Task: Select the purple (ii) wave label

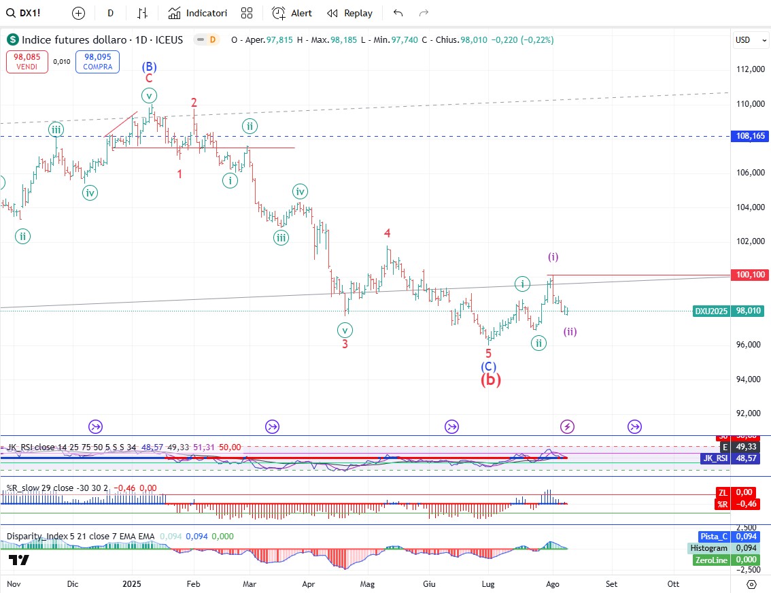Action: [570, 331]
